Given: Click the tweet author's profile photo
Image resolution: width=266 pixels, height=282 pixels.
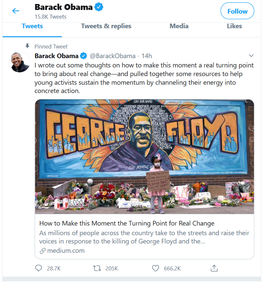Looking at the screenshot, I should pos(20,62).
